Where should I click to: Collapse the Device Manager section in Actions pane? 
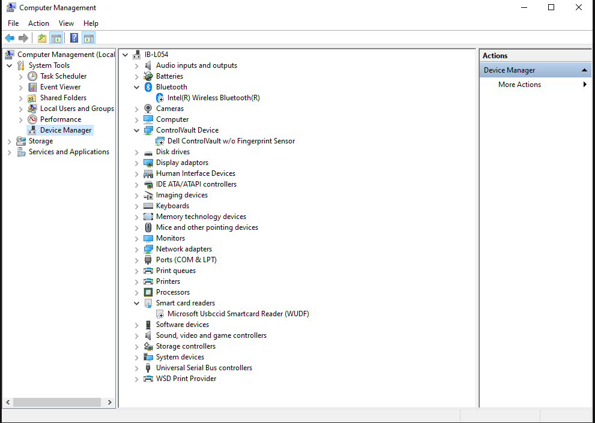click(x=584, y=70)
